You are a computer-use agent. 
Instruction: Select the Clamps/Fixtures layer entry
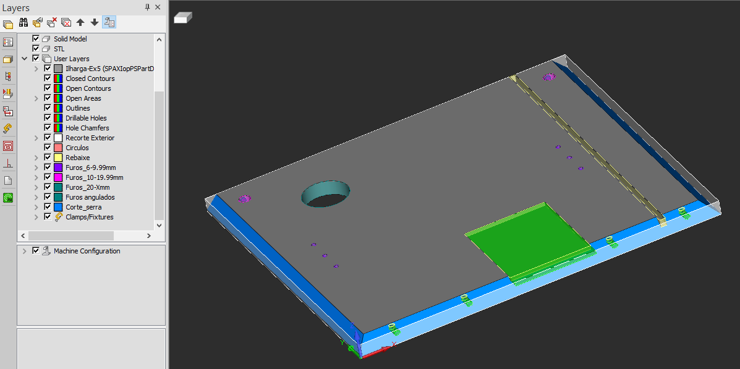(x=89, y=217)
